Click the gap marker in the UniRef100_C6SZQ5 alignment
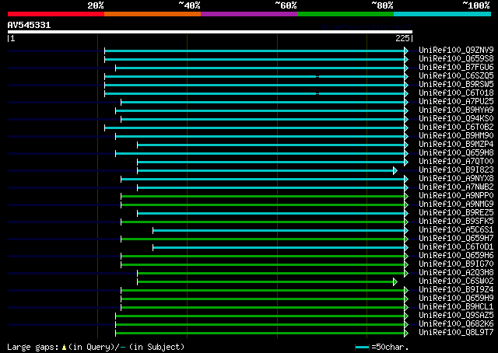 click(x=317, y=76)
